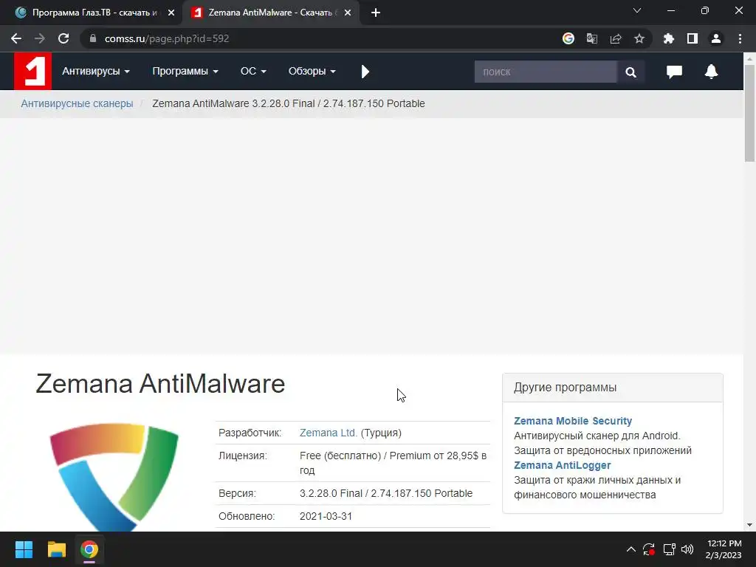
Task: Go to Антивирусные сканеры breadcrumb link
Action: coord(77,103)
